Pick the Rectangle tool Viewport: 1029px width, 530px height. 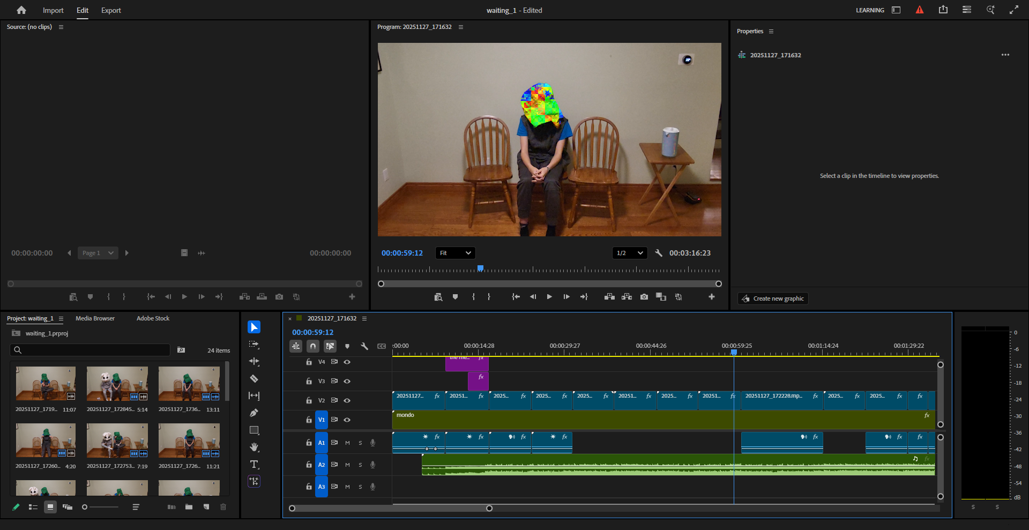tap(254, 430)
